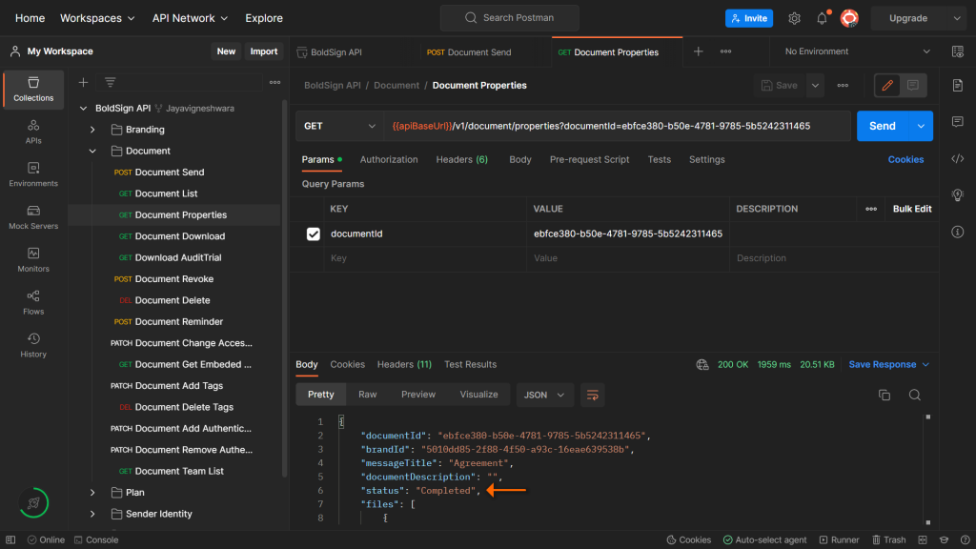This screenshot has width=976, height=549.
Task: Copy the response body using the copy icon
Action: tap(884, 394)
